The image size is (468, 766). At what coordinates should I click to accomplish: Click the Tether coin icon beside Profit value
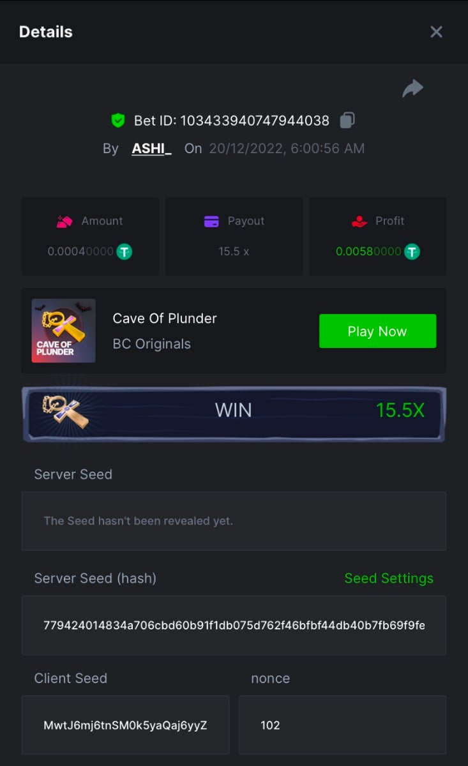(412, 252)
